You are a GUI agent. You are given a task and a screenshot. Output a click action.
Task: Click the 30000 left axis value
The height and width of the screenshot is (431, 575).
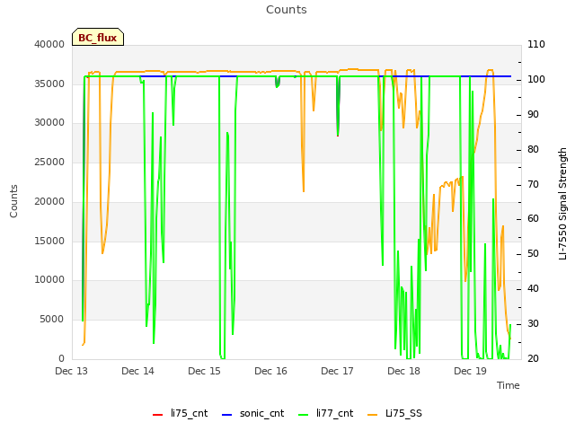49,123
